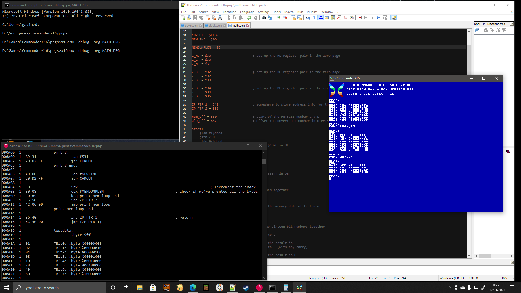Open Find with the binoculars icon
The width and height of the screenshot is (521, 293).
(264, 18)
